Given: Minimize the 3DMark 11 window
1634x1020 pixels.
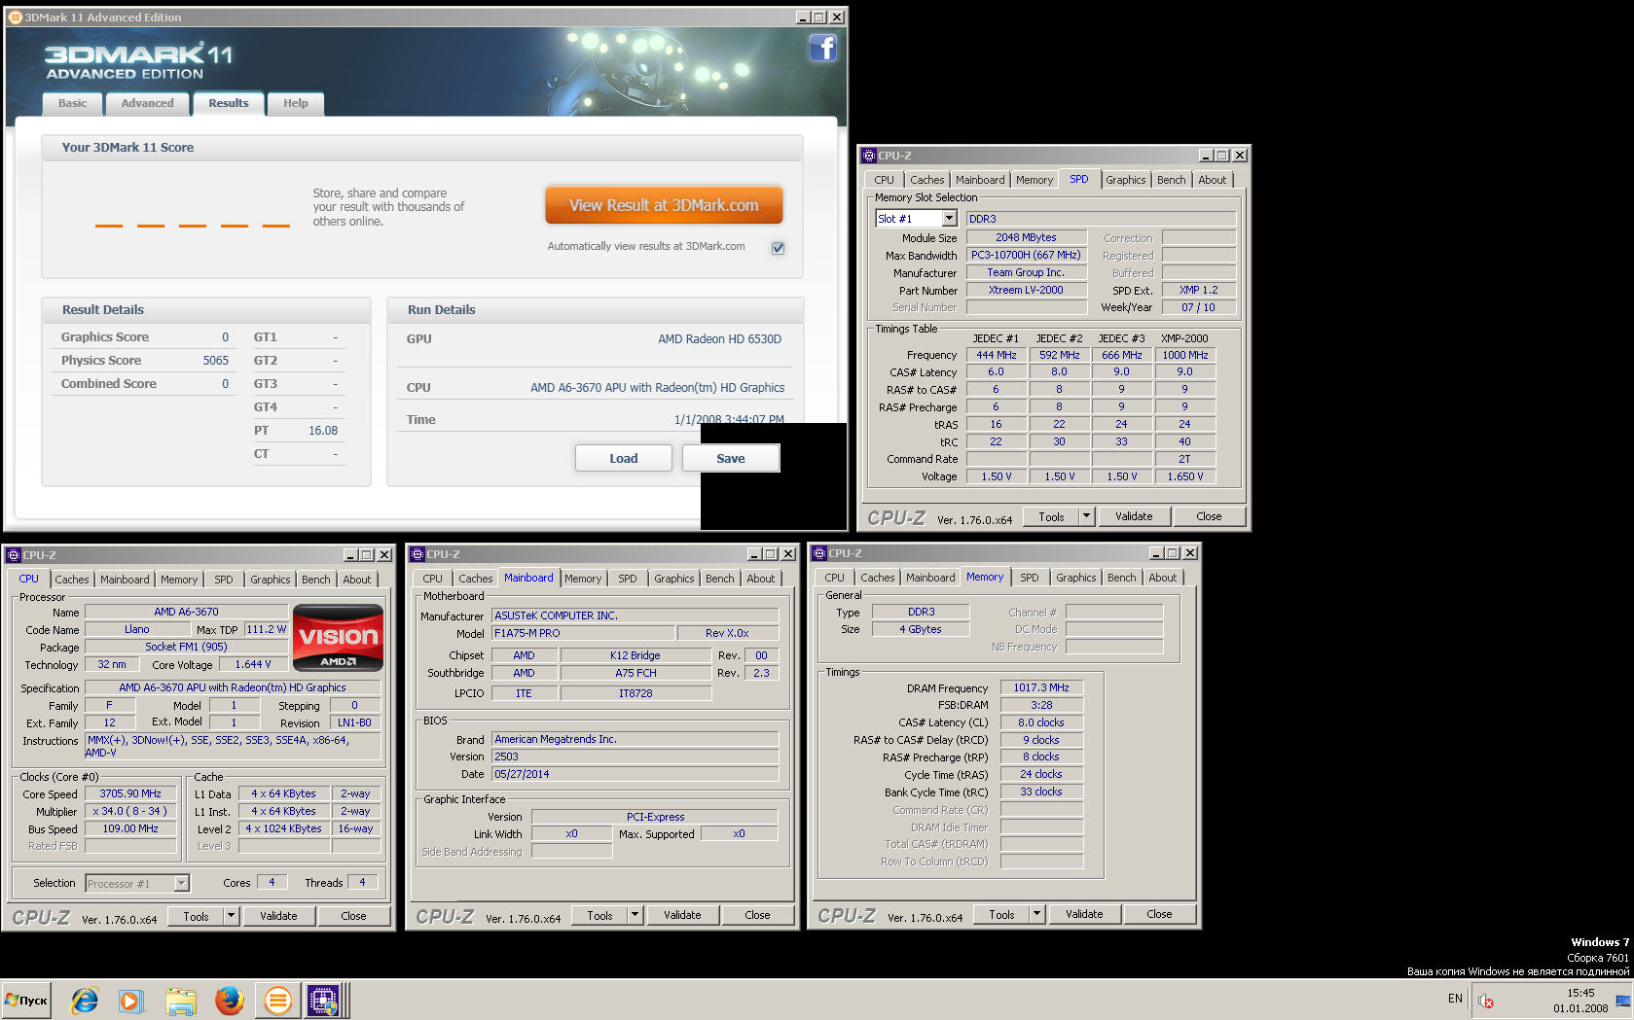Looking at the screenshot, I should click(803, 18).
